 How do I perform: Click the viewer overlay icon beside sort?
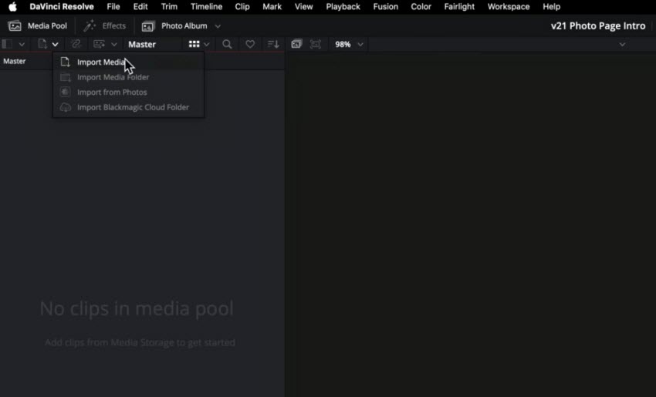[x=296, y=44]
